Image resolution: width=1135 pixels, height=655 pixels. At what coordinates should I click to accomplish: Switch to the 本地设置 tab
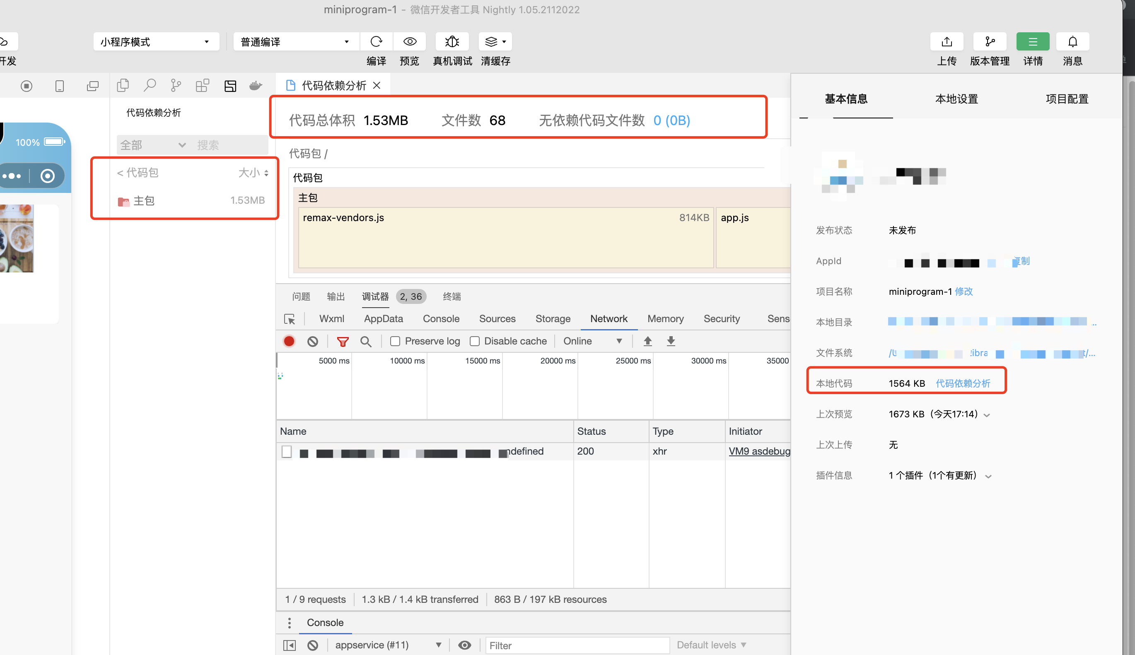click(956, 99)
